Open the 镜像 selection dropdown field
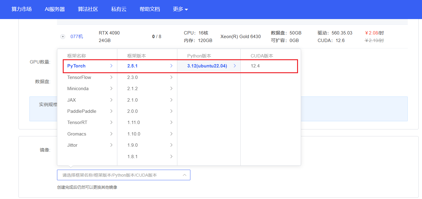The height and width of the screenshot is (199, 422). point(124,175)
